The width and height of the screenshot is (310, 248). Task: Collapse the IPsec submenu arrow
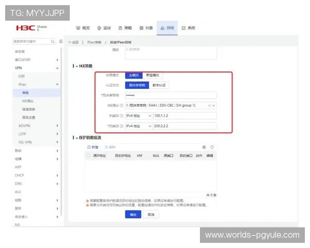coord(57,84)
